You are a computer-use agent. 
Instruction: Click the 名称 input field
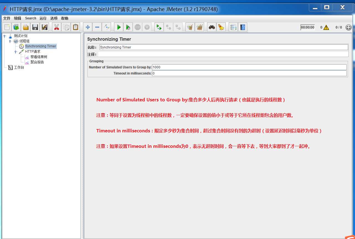(224, 47)
